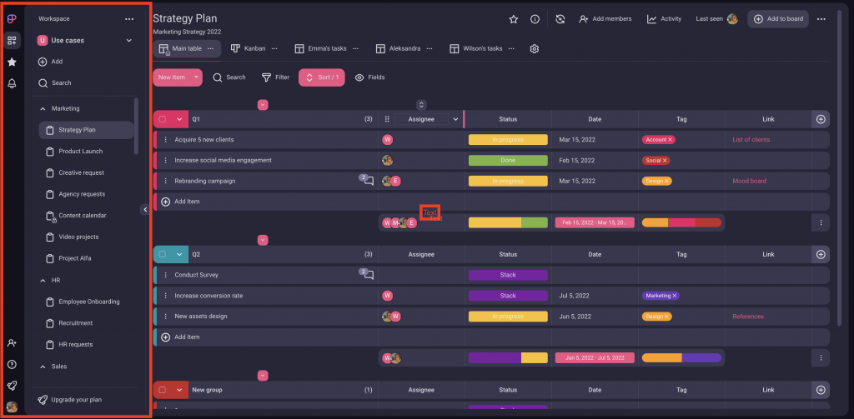Star the Strategy Plan board
The height and width of the screenshot is (419, 854).
point(514,19)
